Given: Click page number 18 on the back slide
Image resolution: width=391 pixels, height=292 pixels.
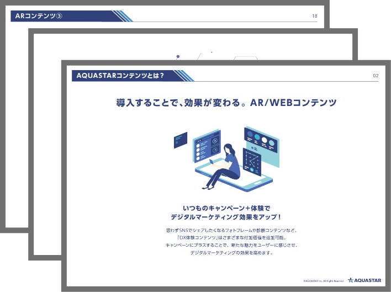Looking at the screenshot, I should point(315,16).
